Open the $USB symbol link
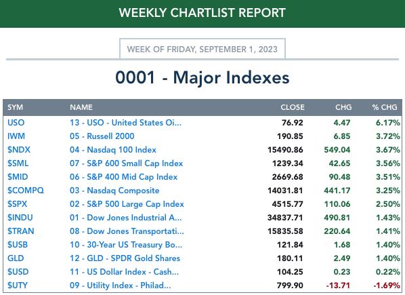Screen dimensions: 405x295 [x=18, y=245]
